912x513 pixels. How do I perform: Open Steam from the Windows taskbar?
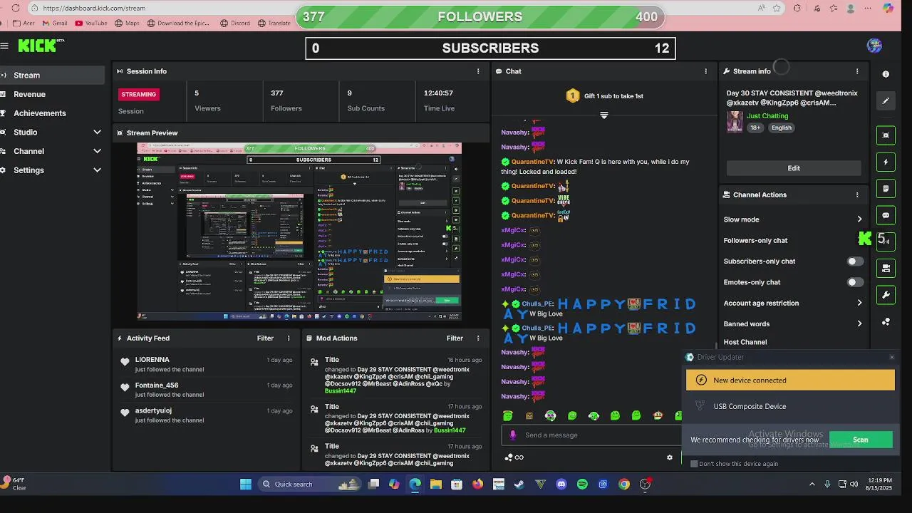(519, 484)
